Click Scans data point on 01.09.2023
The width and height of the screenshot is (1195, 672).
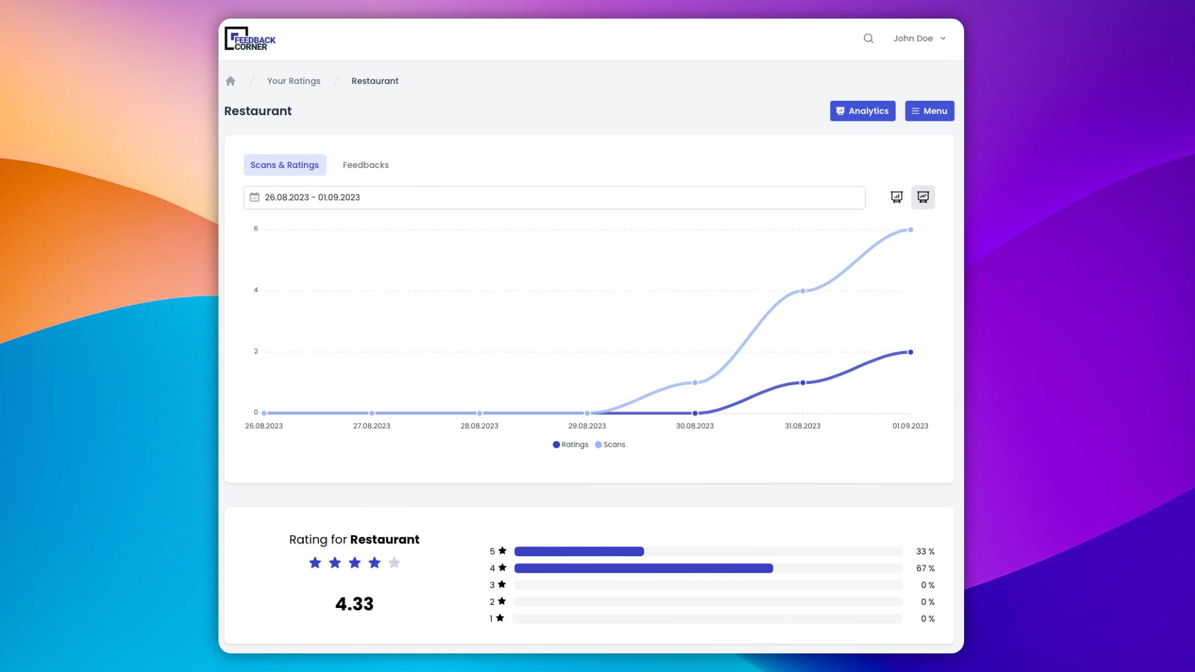911,230
